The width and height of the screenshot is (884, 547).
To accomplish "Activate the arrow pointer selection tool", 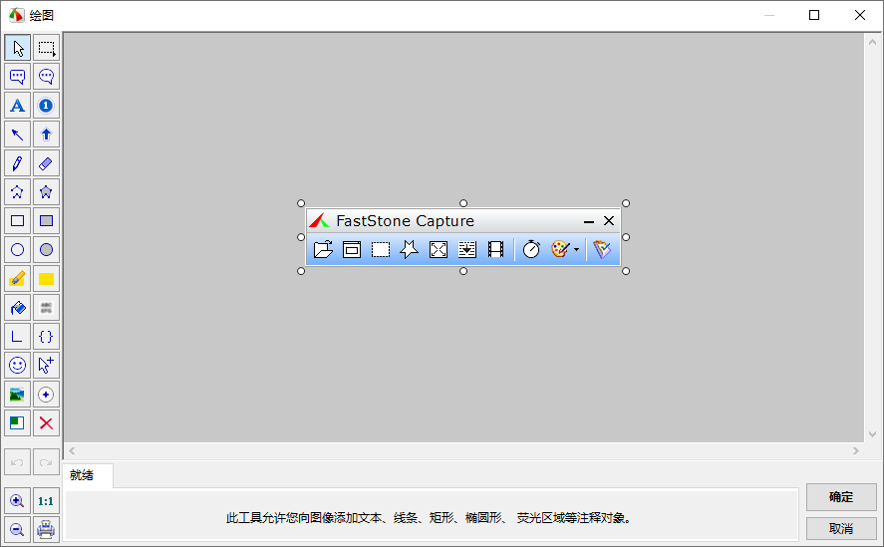I will 18,48.
